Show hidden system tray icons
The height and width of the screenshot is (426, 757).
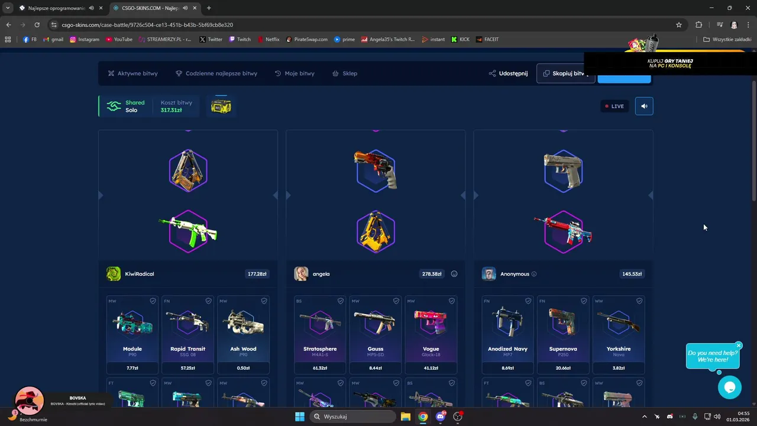tap(644, 417)
